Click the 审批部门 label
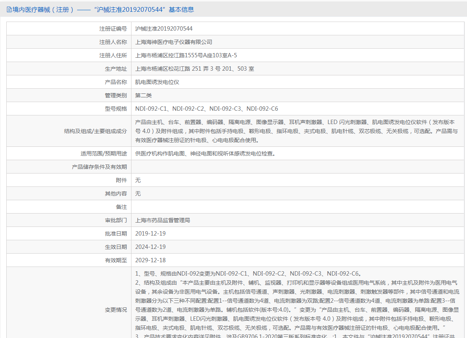 tap(116, 220)
